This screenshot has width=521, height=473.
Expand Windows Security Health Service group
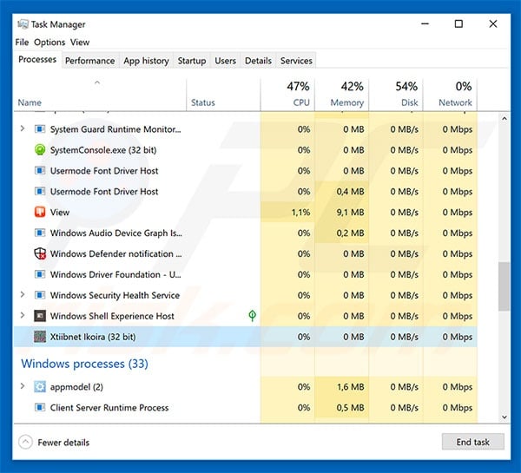pos(23,294)
